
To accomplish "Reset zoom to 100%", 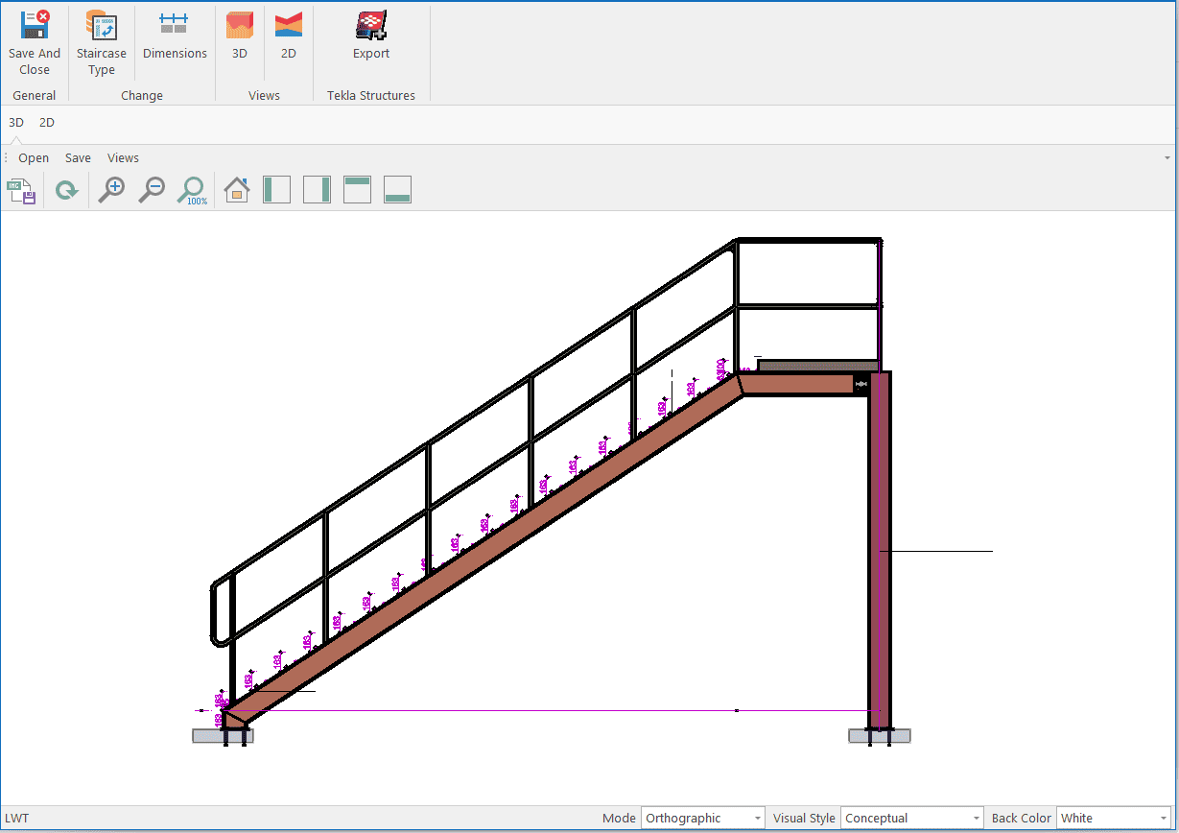I will (192, 190).
